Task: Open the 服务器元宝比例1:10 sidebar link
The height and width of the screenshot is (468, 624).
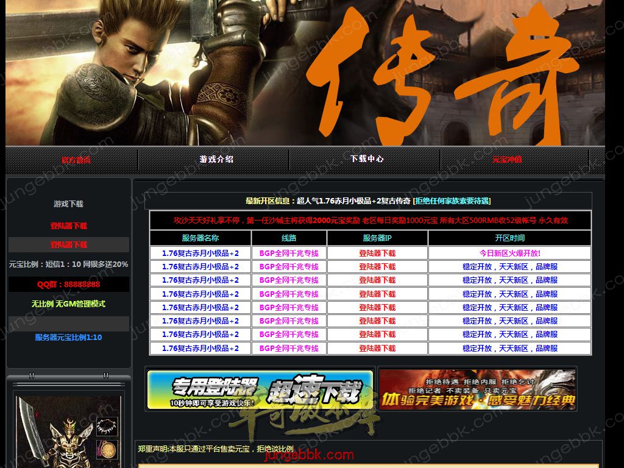Action: click(x=68, y=338)
